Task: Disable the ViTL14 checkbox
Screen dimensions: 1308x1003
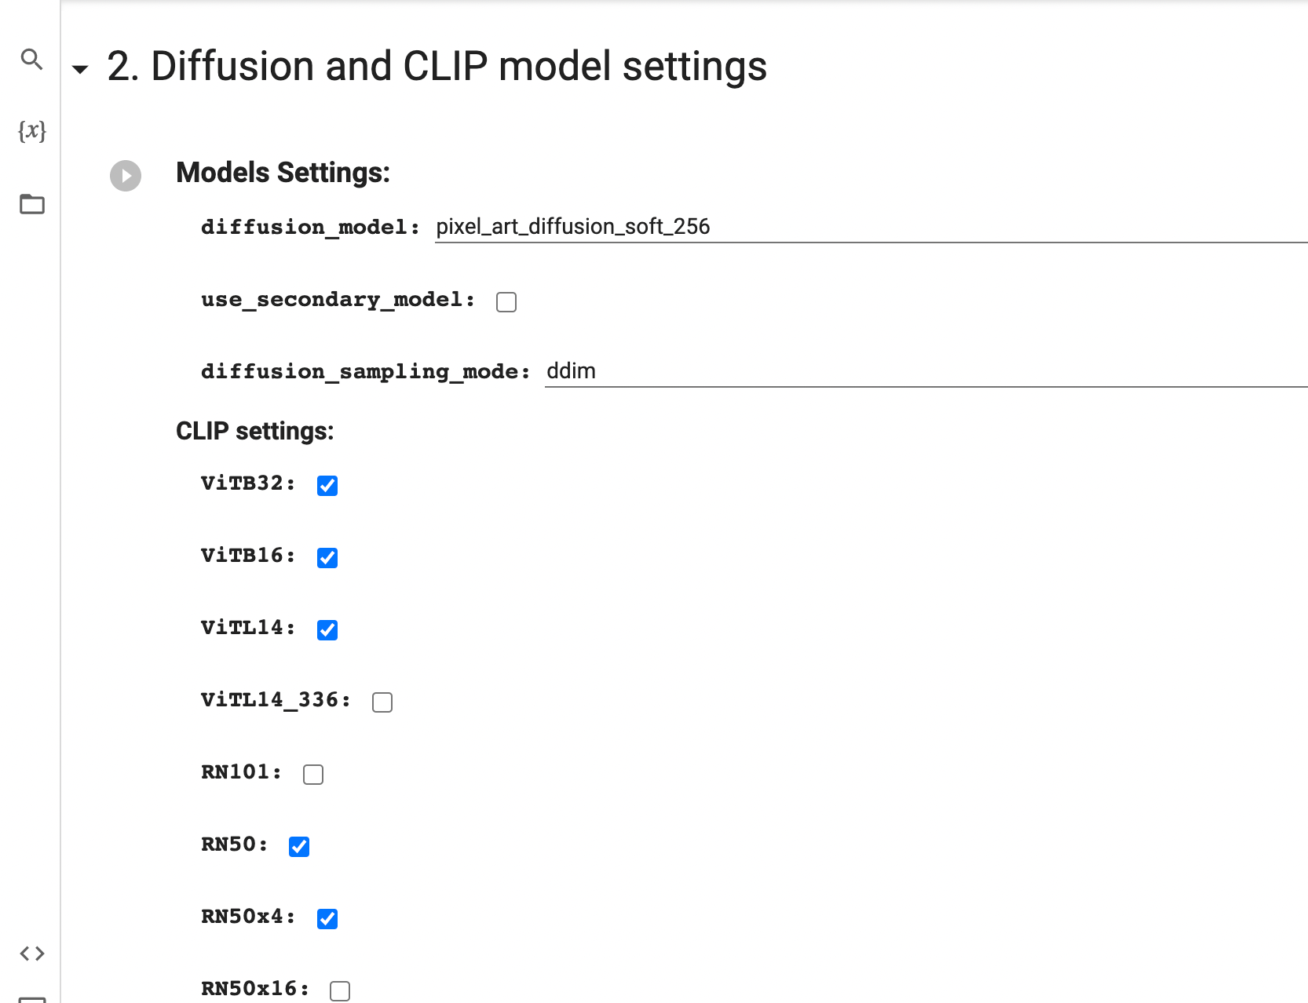Action: [x=327, y=630]
